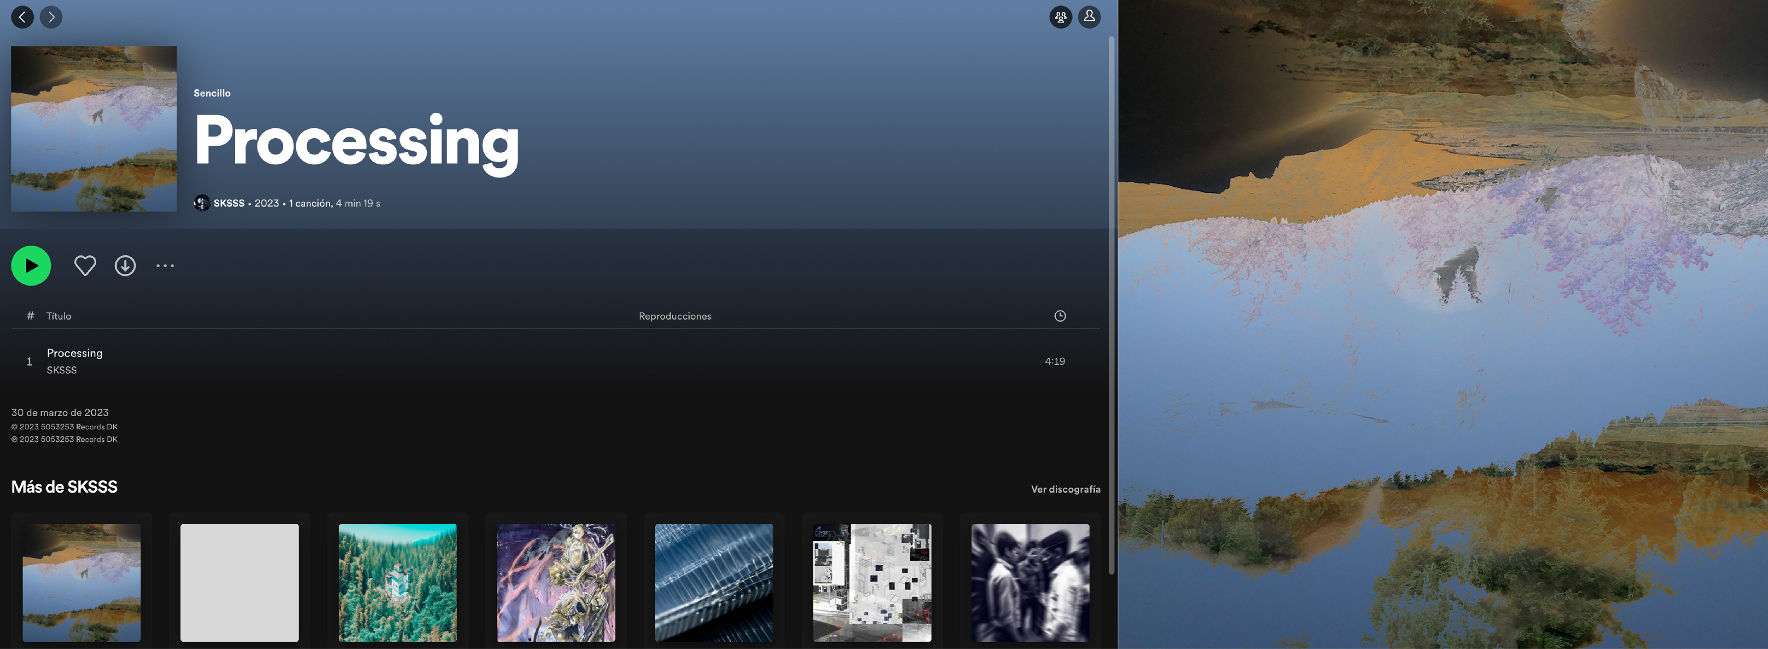
Task: Go back with the left arrow button
Action: coord(23,17)
